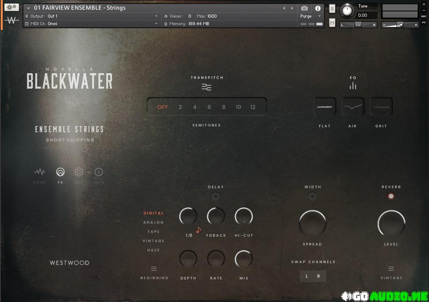Select the Grit EQ curve
The image size is (429, 302).
(381, 107)
